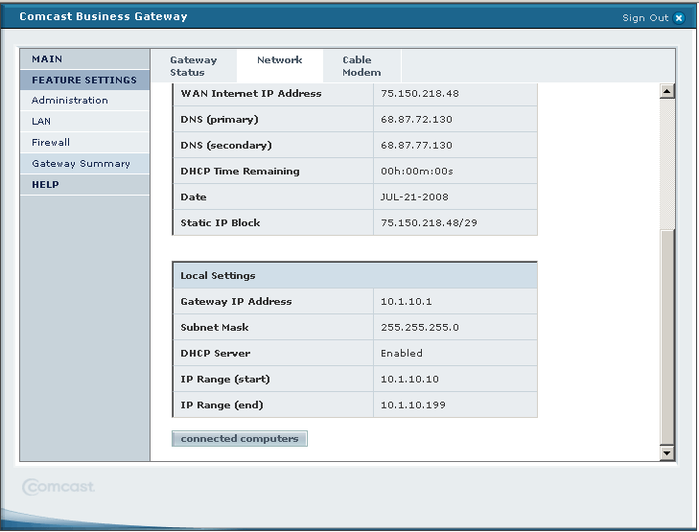Screen dimensions: 699x532
Task: Click the Date row label
Action: 194,197
